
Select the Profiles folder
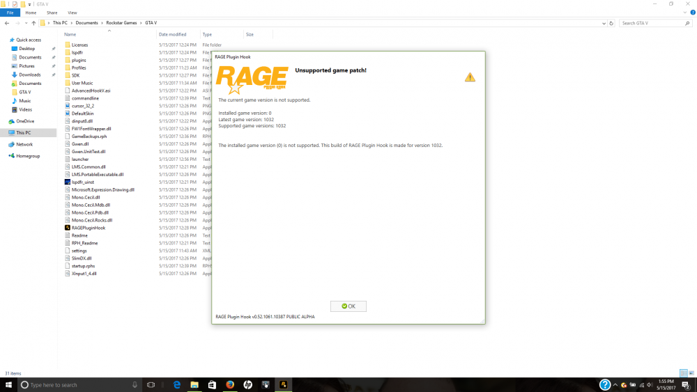click(79, 68)
